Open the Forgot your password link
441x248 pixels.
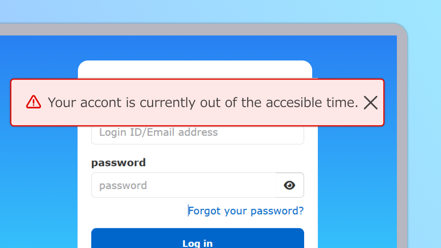246,211
